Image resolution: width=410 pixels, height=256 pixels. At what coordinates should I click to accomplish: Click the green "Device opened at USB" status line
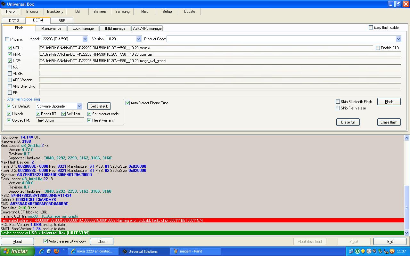pos(202,233)
